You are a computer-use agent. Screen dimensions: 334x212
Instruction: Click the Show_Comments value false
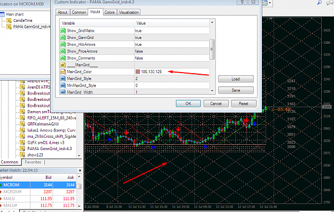point(139,58)
